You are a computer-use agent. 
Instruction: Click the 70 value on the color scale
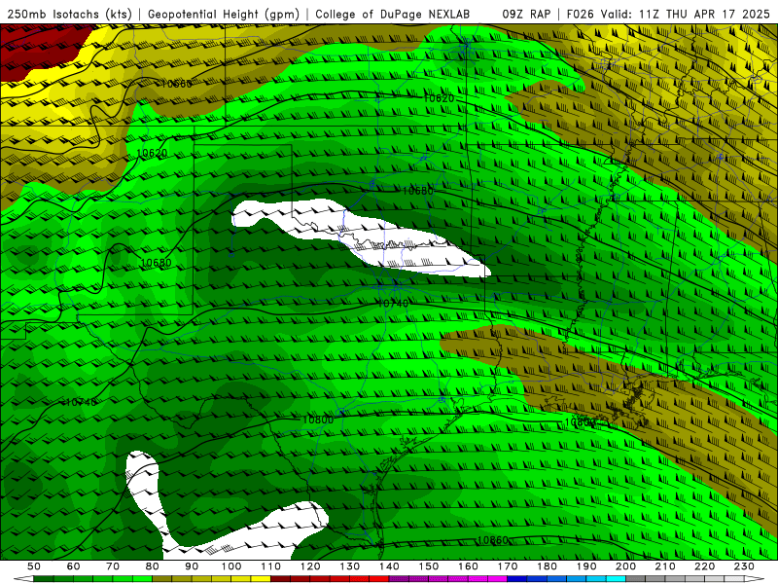coord(113,566)
